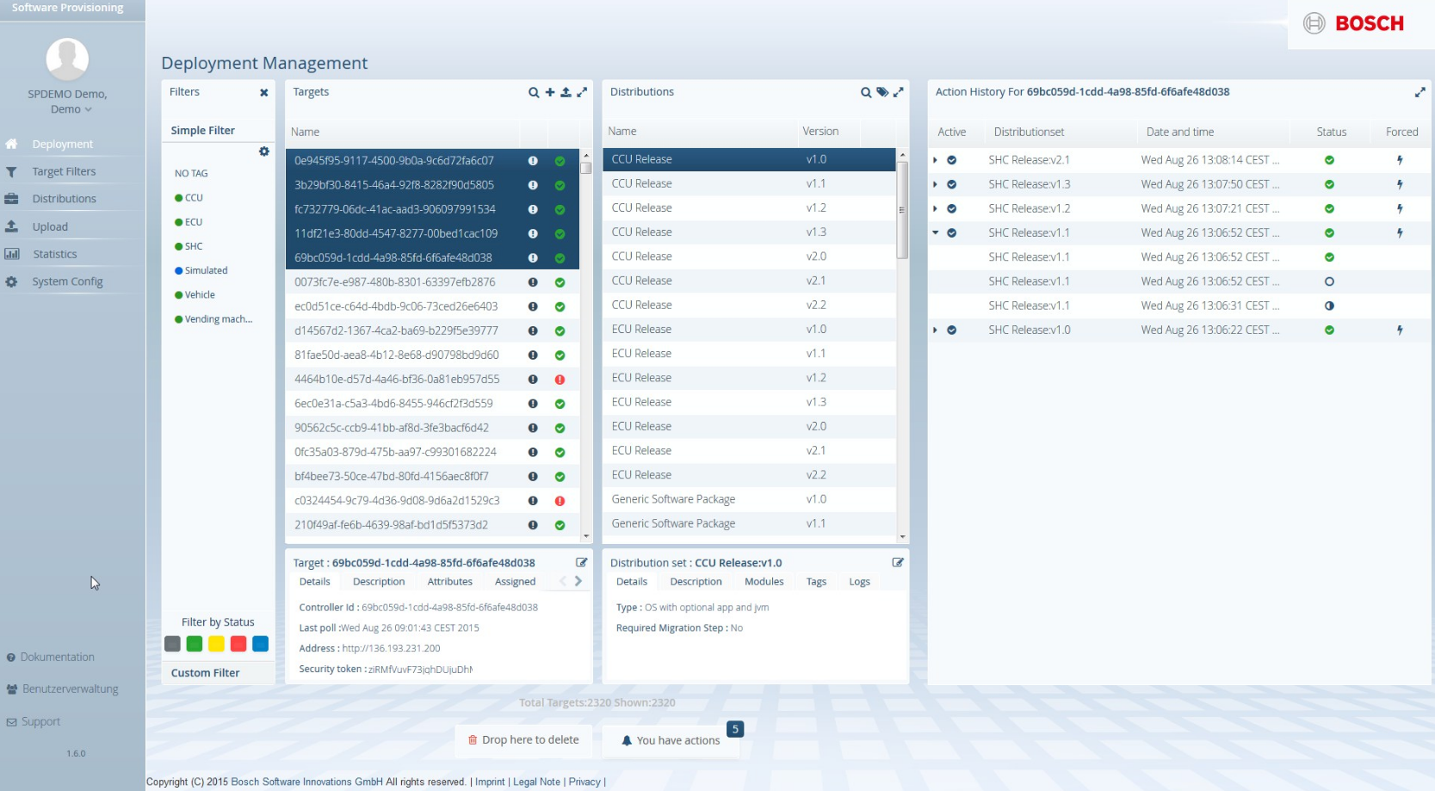Open Distributions in sidebar

(x=64, y=199)
